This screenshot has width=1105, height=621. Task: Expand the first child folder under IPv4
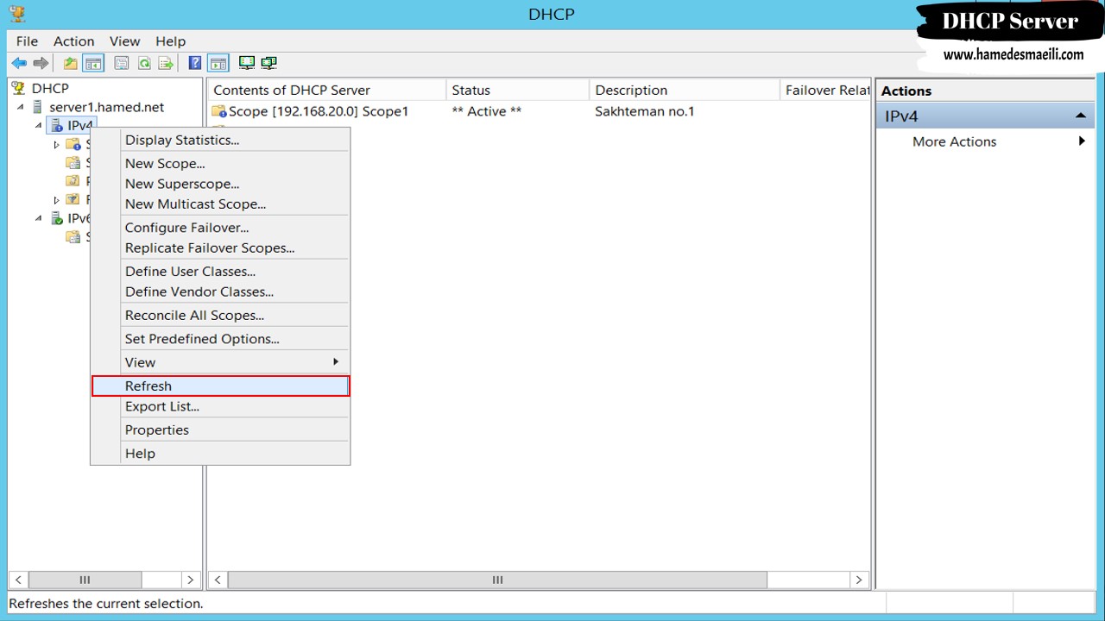click(57, 145)
